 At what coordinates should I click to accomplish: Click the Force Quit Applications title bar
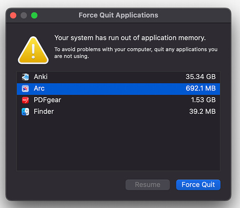click(x=118, y=15)
